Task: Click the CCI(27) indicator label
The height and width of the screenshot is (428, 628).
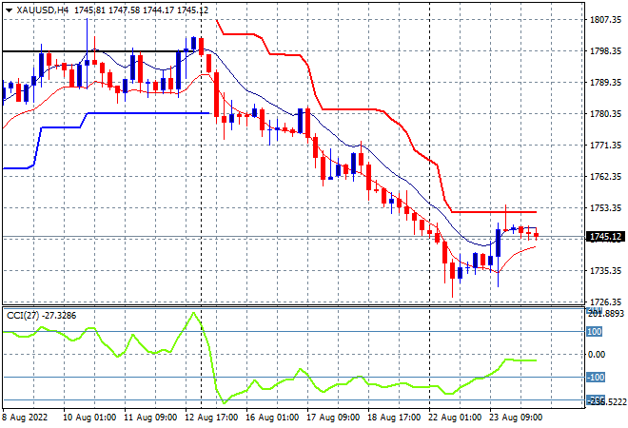Action: coord(23,316)
